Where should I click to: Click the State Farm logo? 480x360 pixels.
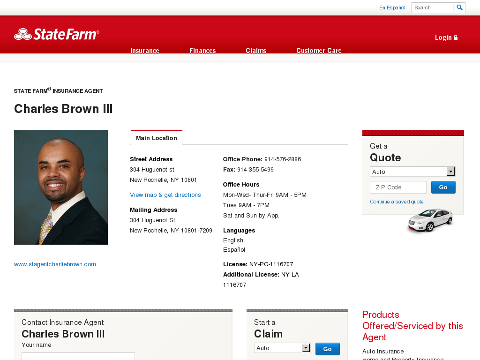click(57, 34)
